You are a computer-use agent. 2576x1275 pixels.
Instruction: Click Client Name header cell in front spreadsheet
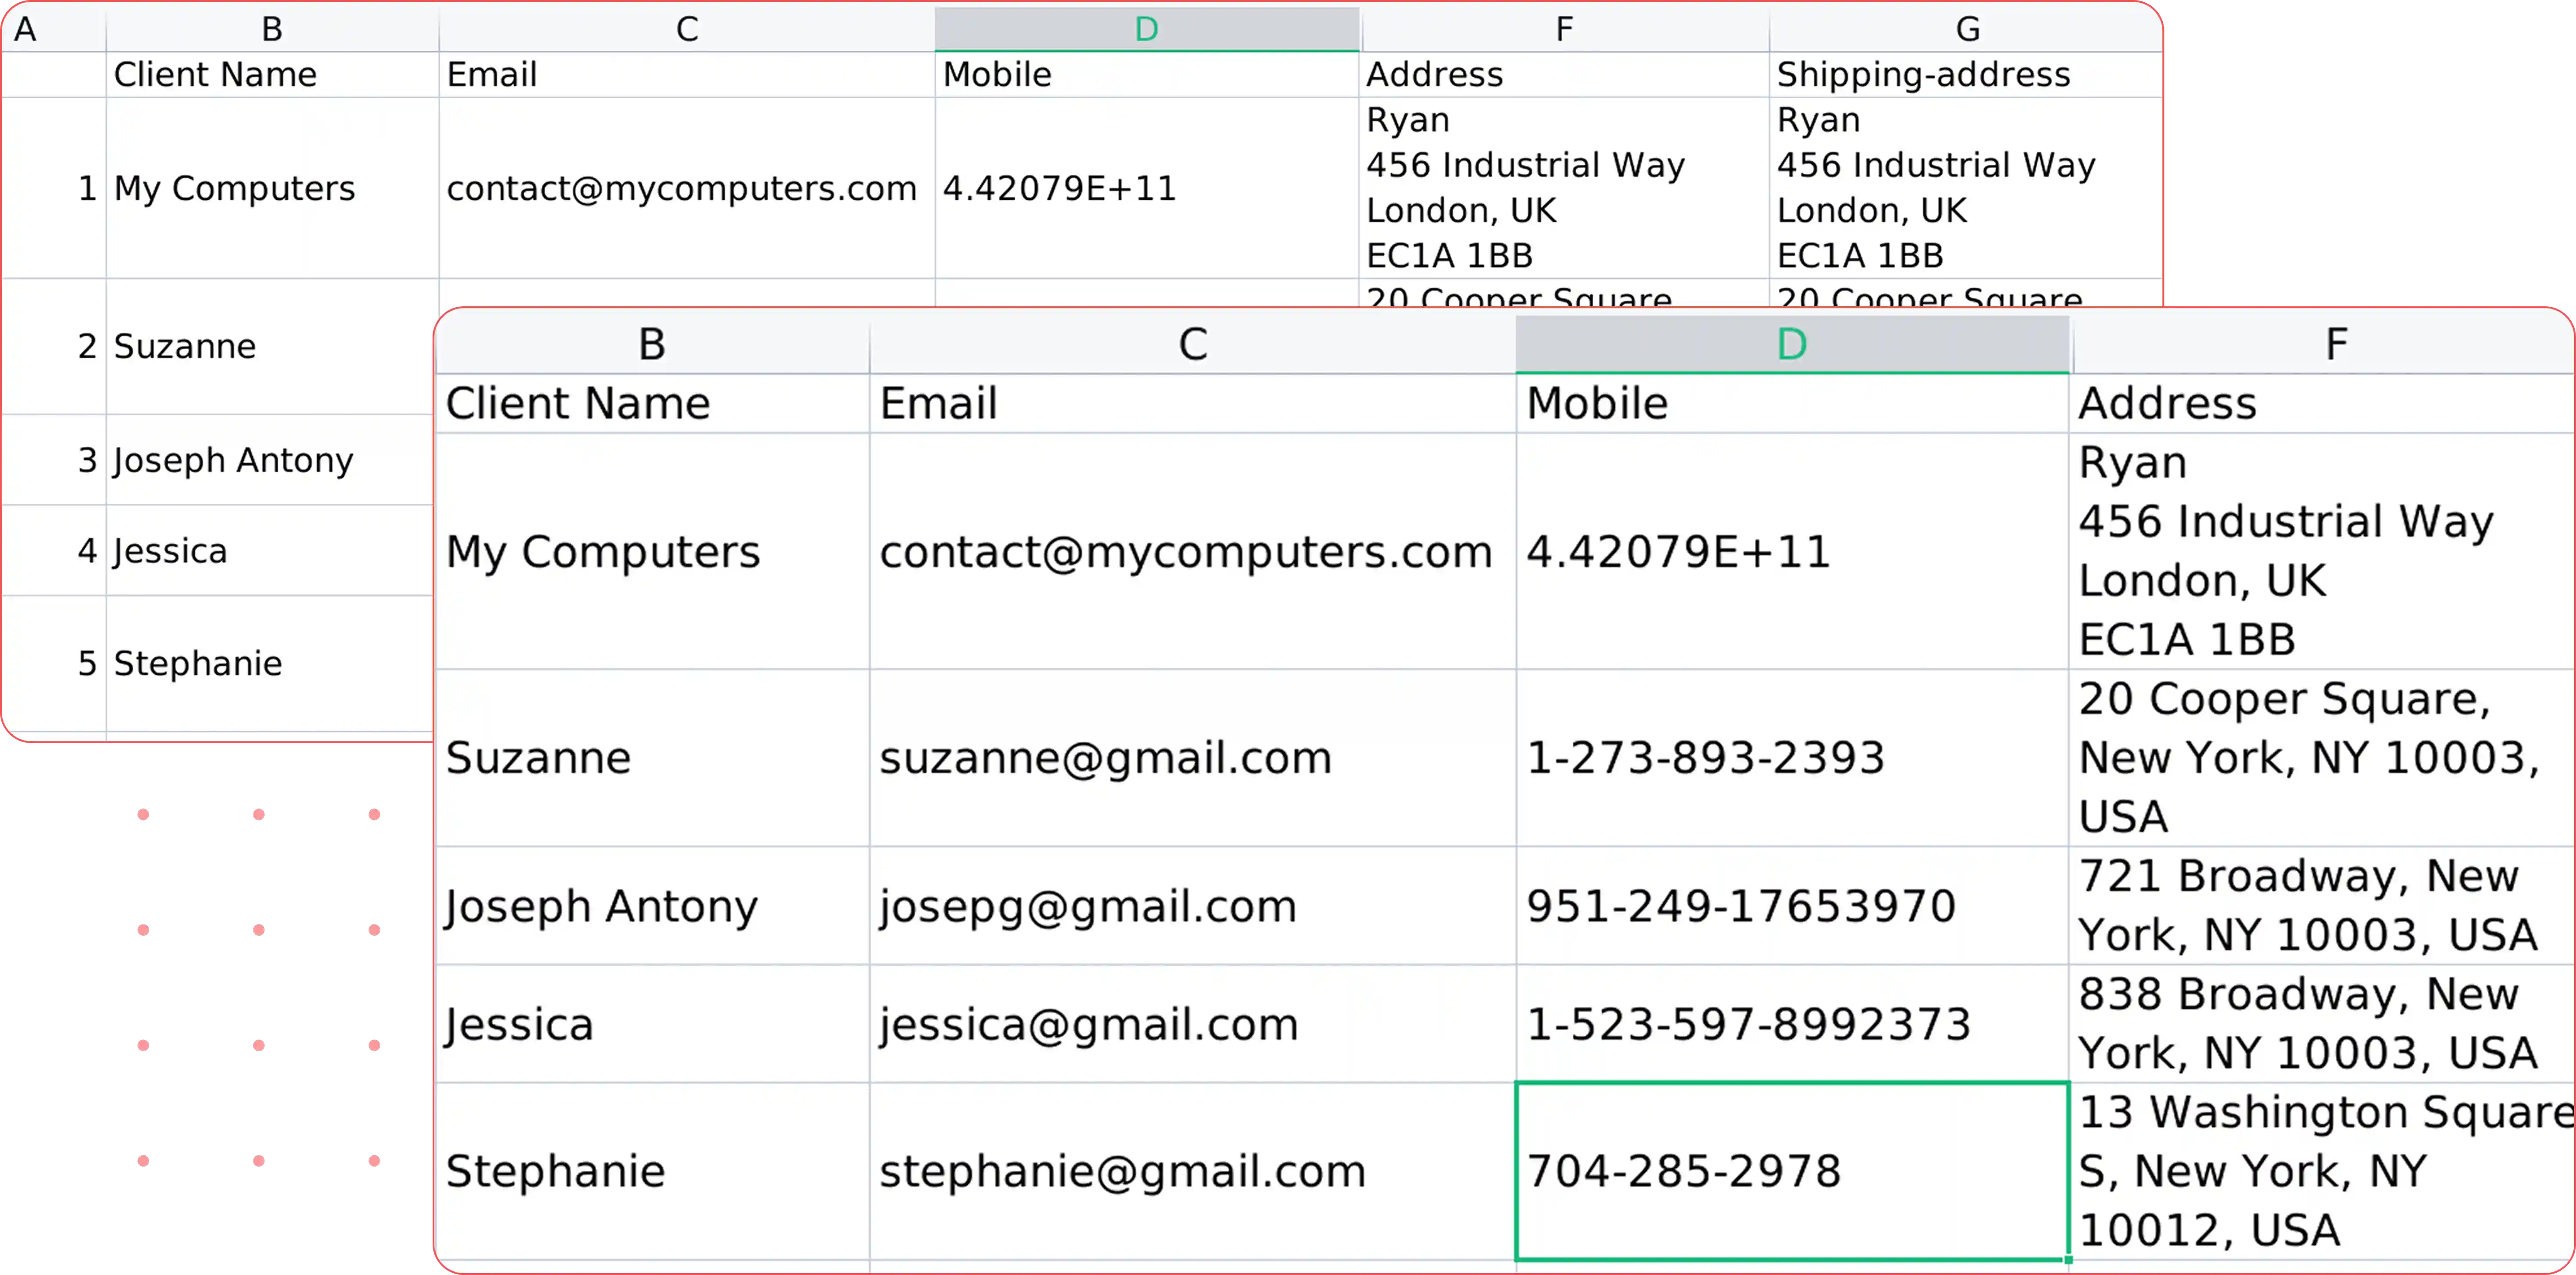(x=652, y=404)
